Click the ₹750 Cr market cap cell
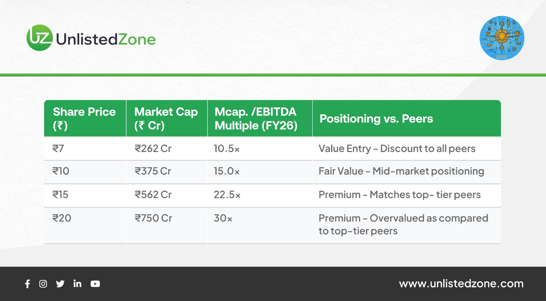This screenshot has width=546, height=301. click(154, 218)
